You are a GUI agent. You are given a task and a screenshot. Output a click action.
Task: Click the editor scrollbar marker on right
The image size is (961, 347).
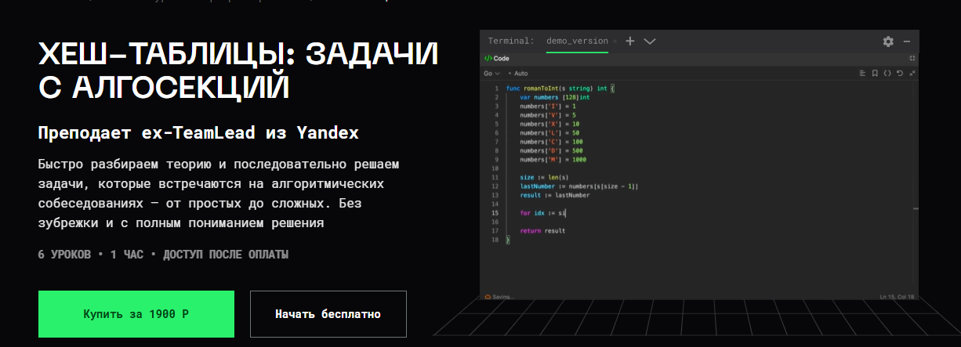[916, 208]
